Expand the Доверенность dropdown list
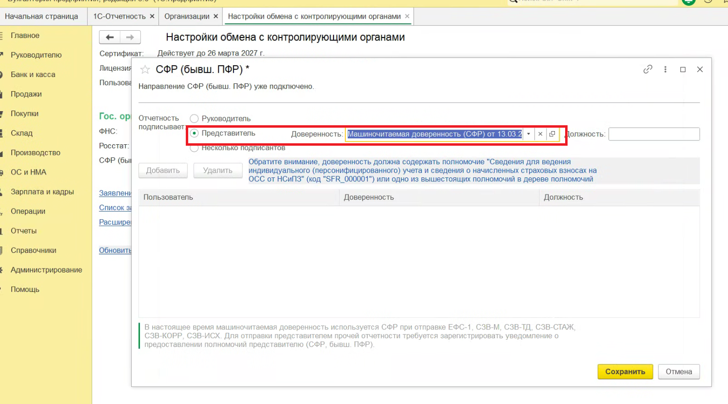 (529, 134)
